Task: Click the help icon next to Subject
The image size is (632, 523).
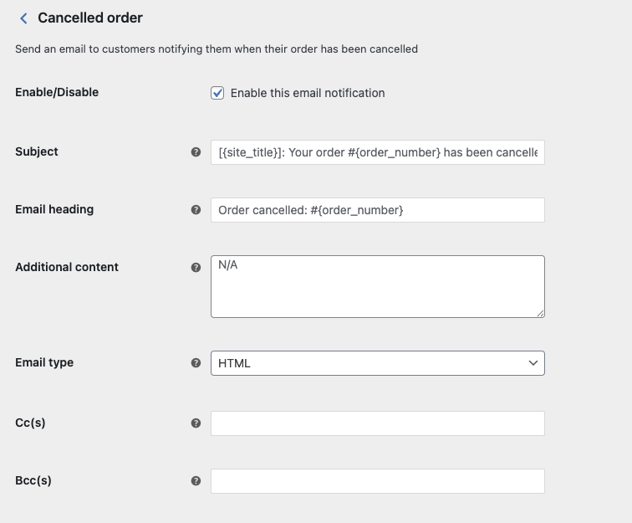Action: pos(196,152)
